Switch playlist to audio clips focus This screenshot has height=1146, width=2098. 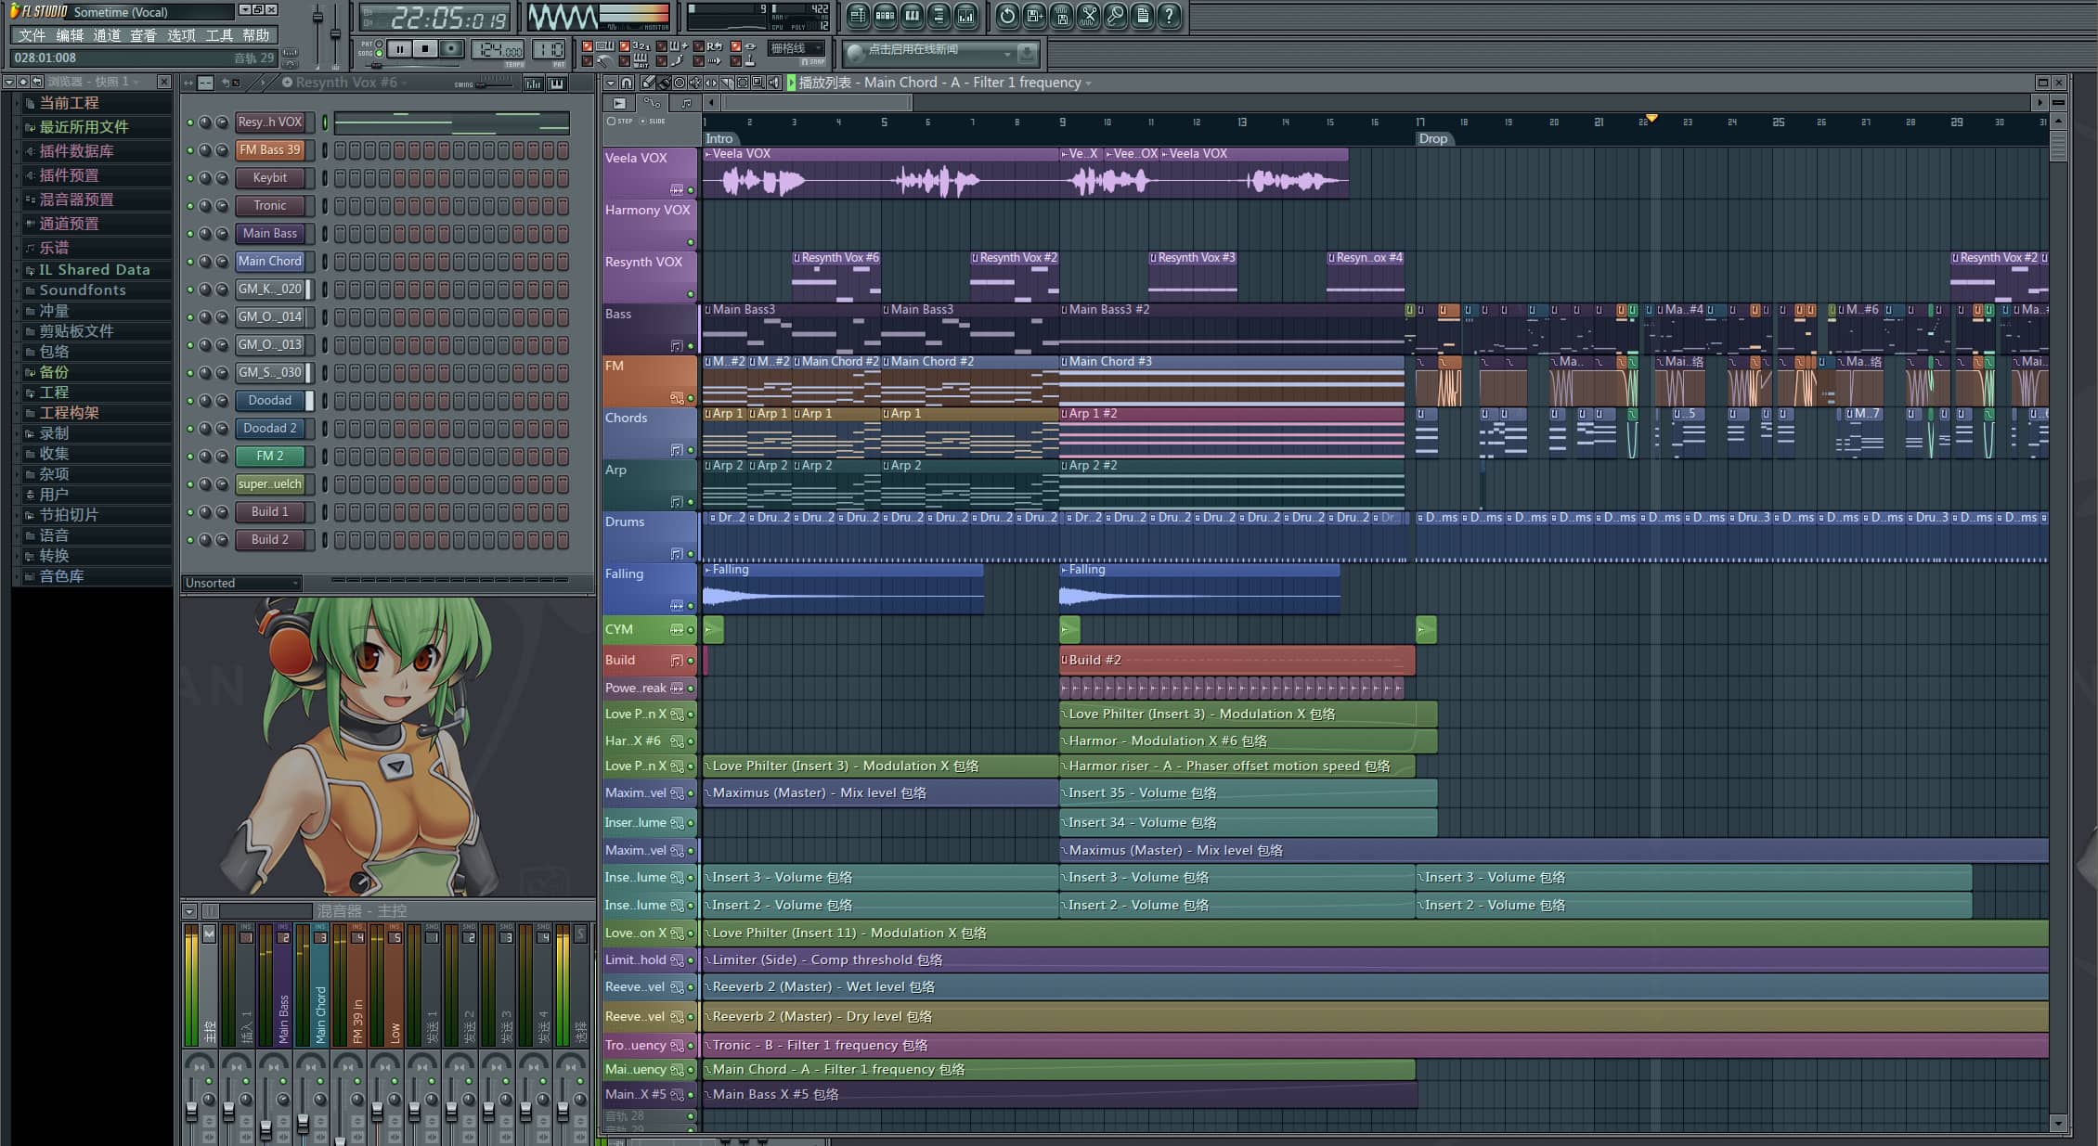[x=619, y=103]
